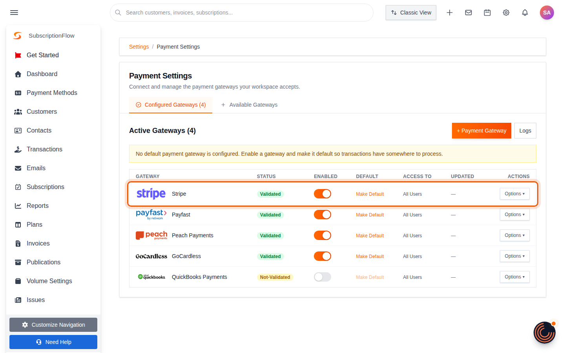Click the Get Started flag icon
The width and height of the screenshot is (565, 353).
(x=18, y=55)
